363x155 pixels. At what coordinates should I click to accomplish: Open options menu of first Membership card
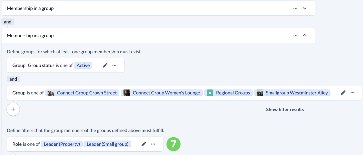point(295,8)
